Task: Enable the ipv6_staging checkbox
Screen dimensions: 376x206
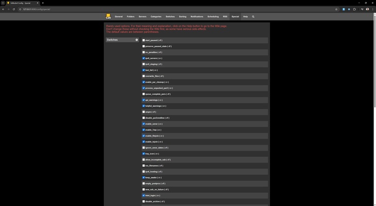Action: point(144,64)
